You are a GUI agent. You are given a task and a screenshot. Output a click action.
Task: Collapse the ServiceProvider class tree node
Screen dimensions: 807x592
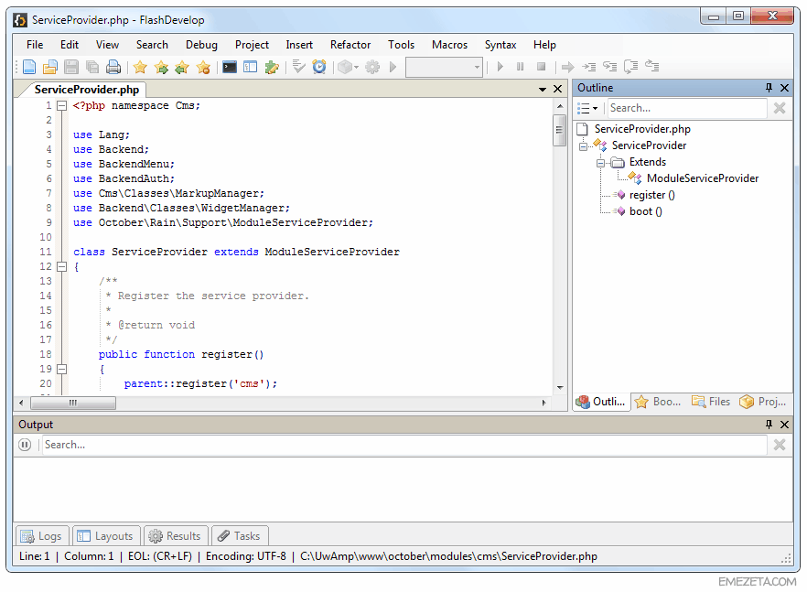583,146
